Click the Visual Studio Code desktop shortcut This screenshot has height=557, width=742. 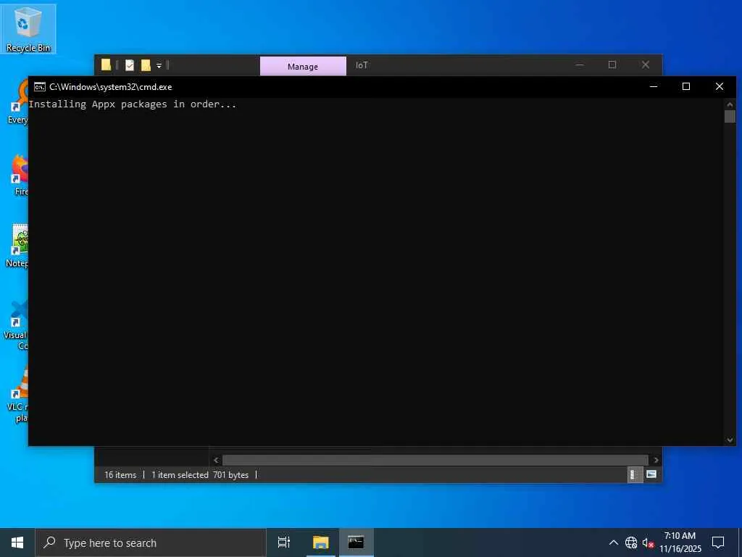pyautogui.click(x=17, y=324)
